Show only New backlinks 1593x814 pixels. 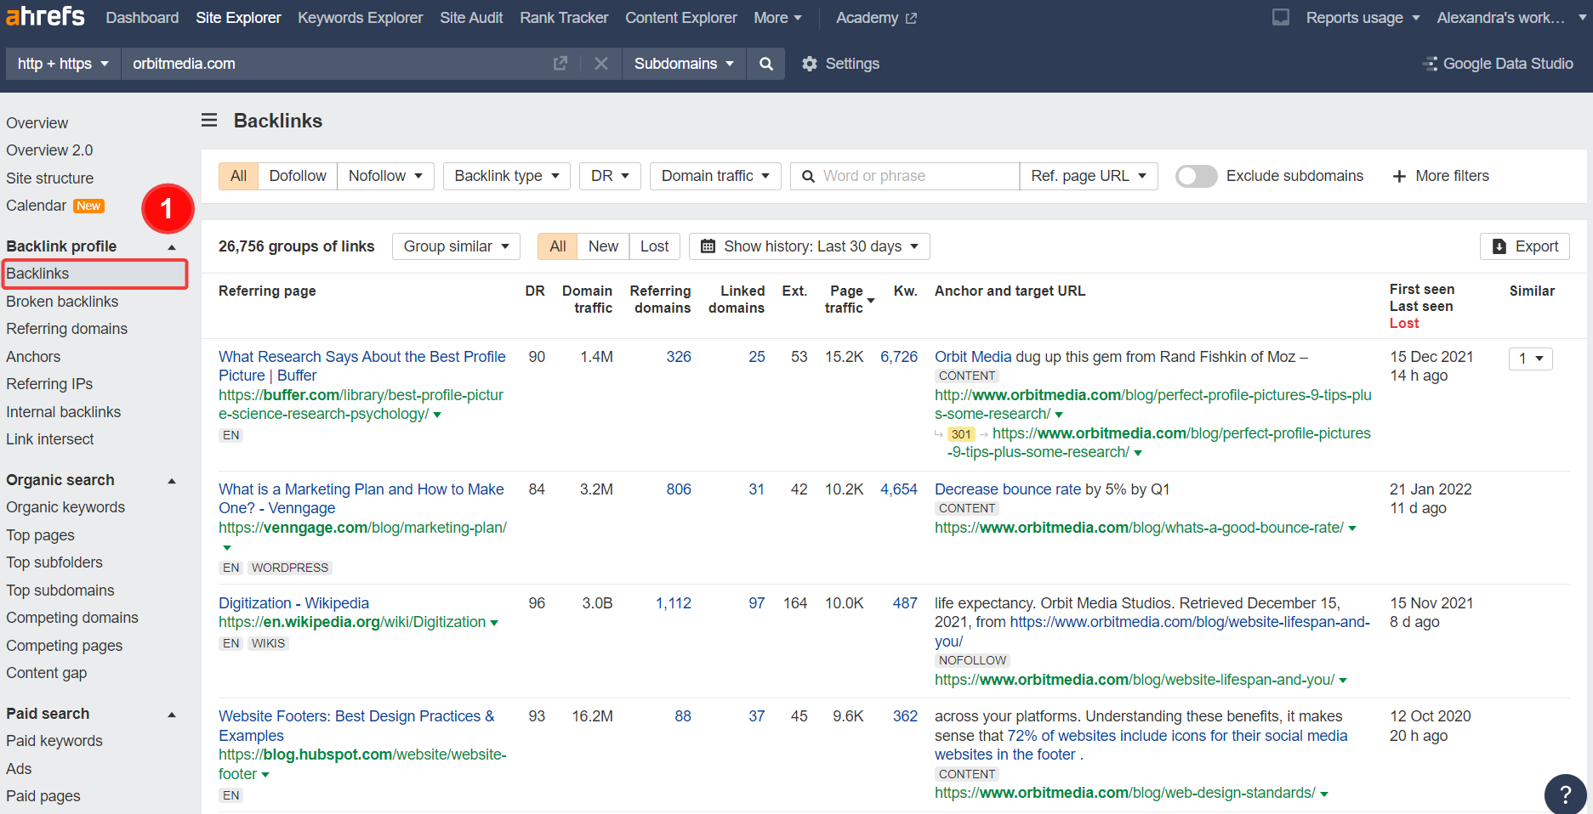(603, 246)
